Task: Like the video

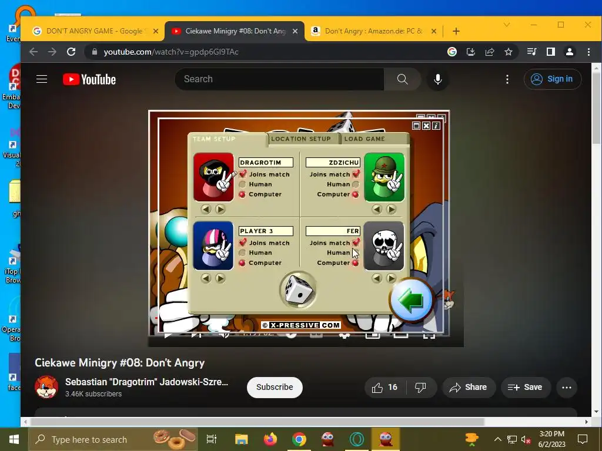Action: [x=384, y=388]
